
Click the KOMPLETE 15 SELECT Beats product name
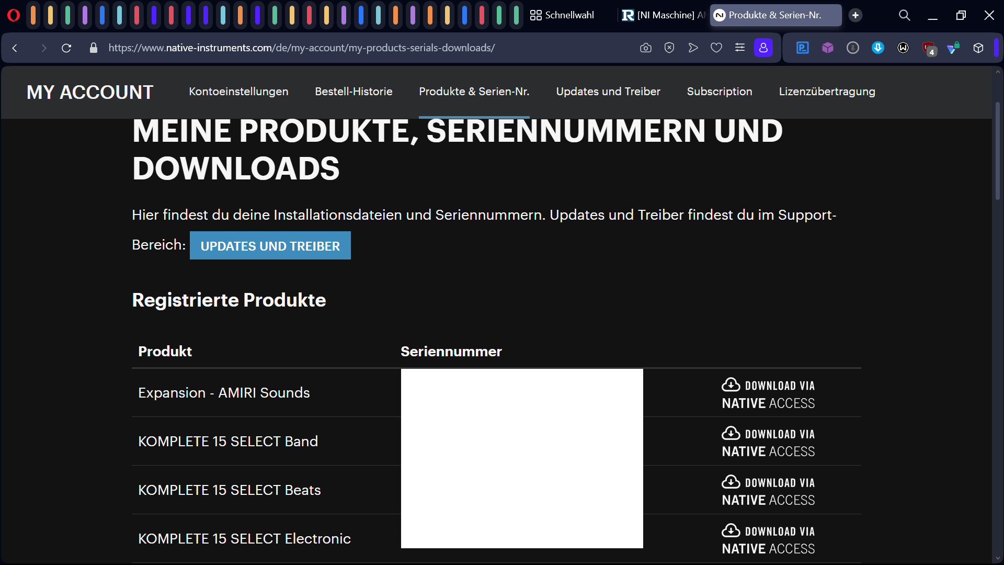point(230,490)
